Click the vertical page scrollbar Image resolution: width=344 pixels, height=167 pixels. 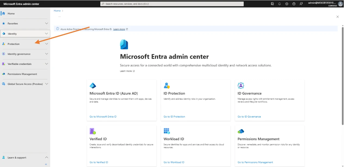342,76
